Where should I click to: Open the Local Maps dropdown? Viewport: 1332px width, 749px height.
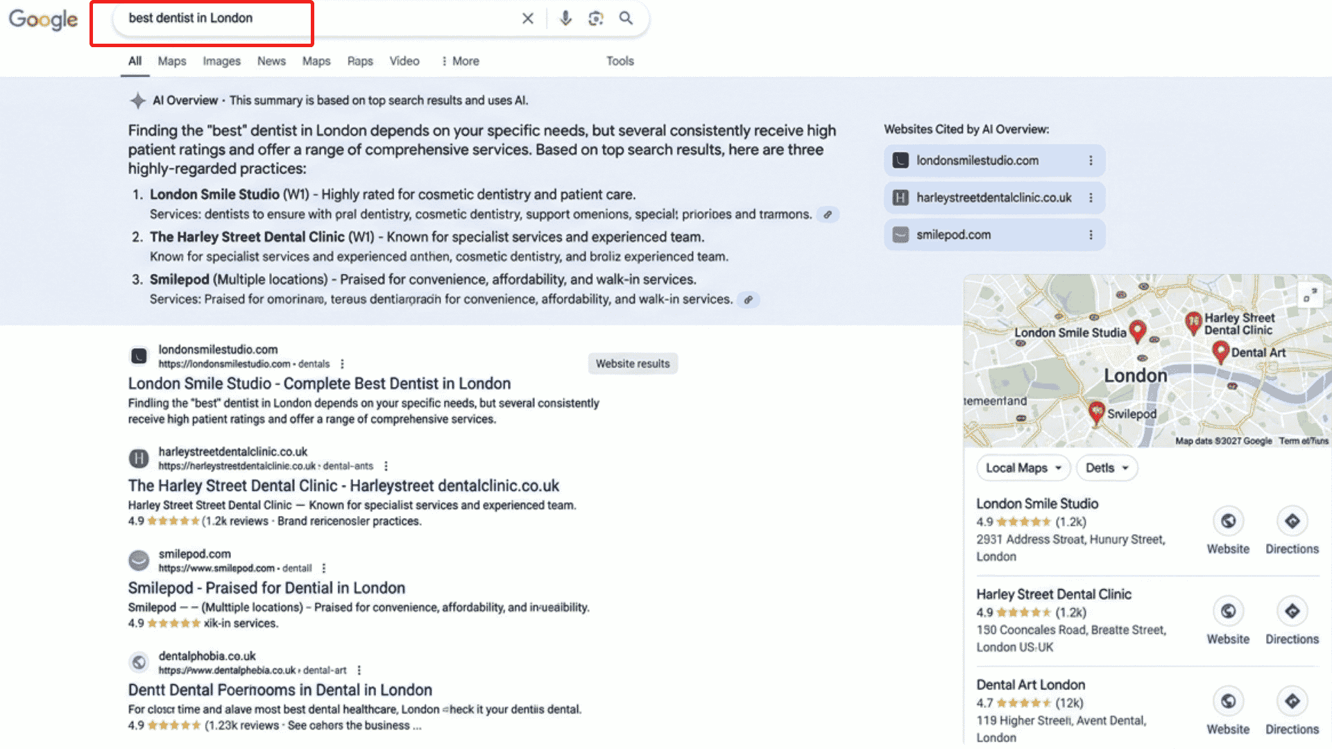[x=1023, y=468]
